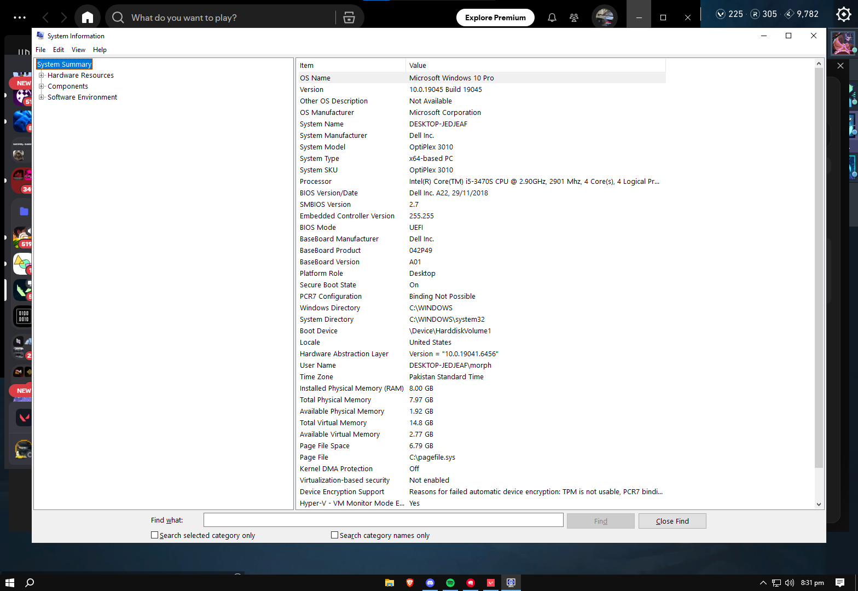Viewport: 858px width, 591px height.
Task: Sort by the Item column header
Action: point(351,66)
